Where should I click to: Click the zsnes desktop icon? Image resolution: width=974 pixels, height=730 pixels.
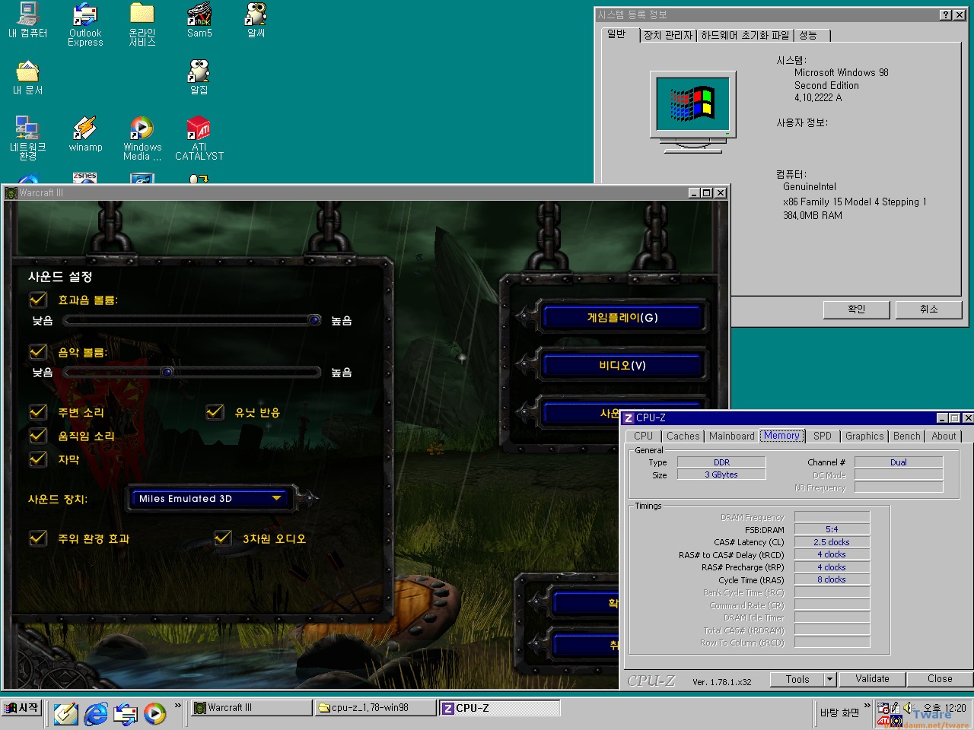pyautogui.click(x=85, y=179)
